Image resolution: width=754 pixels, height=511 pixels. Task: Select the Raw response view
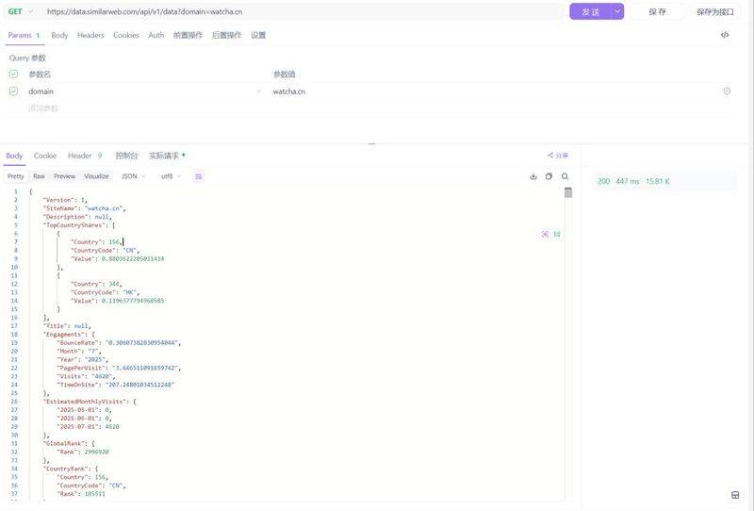click(x=39, y=176)
